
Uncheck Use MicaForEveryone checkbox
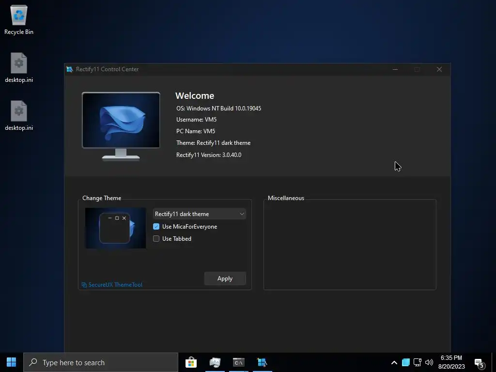tap(156, 227)
